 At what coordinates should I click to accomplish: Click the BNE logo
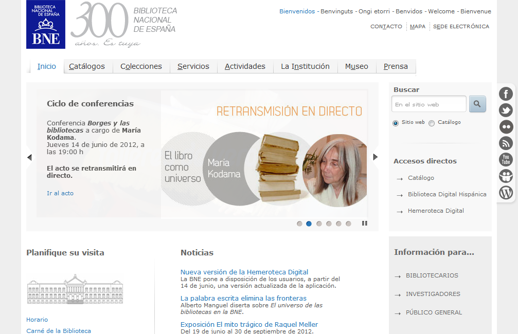(46, 25)
